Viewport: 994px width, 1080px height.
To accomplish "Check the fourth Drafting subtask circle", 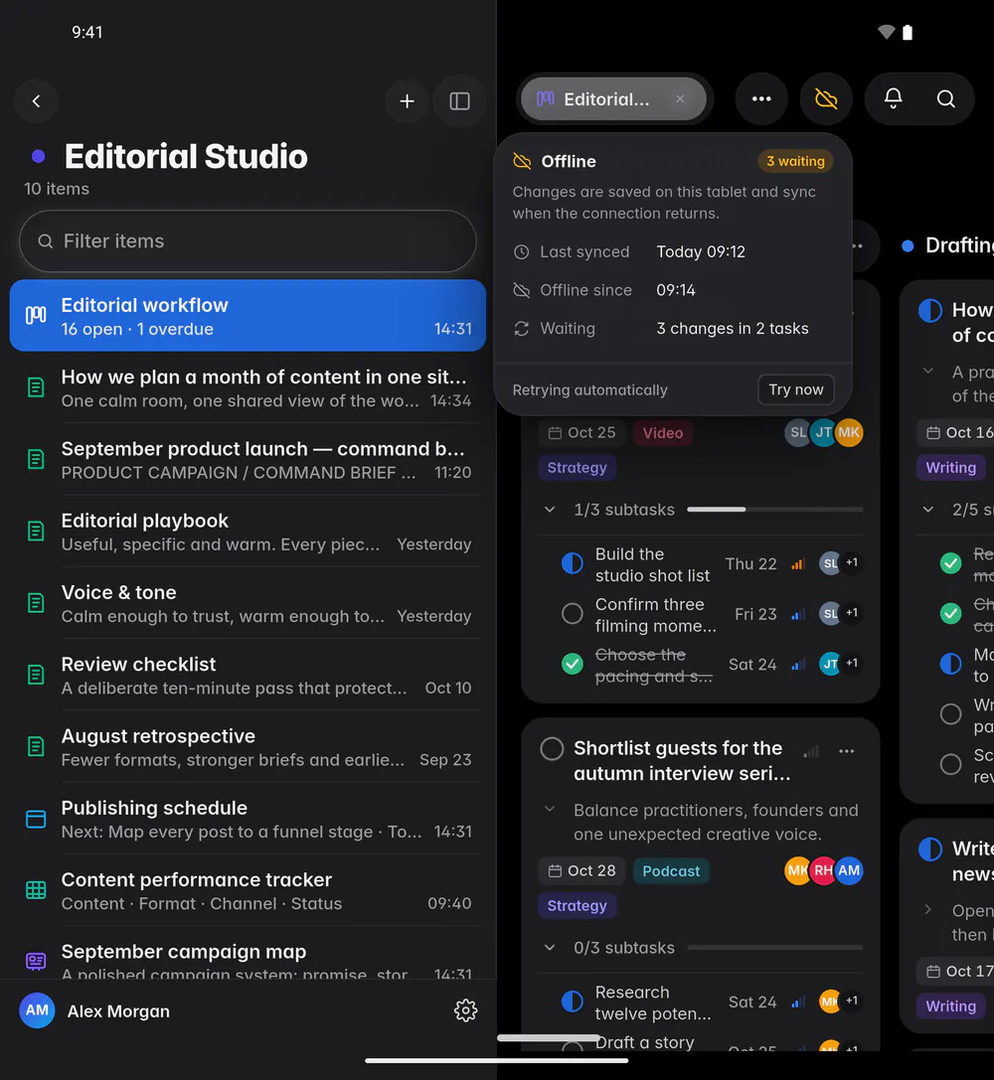I will (x=950, y=713).
